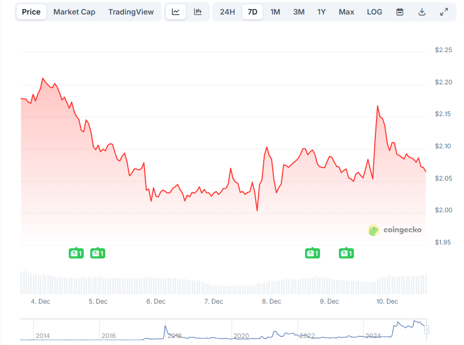Switch to the 1Y time range
Screen dimensions: 464x345
coord(321,11)
